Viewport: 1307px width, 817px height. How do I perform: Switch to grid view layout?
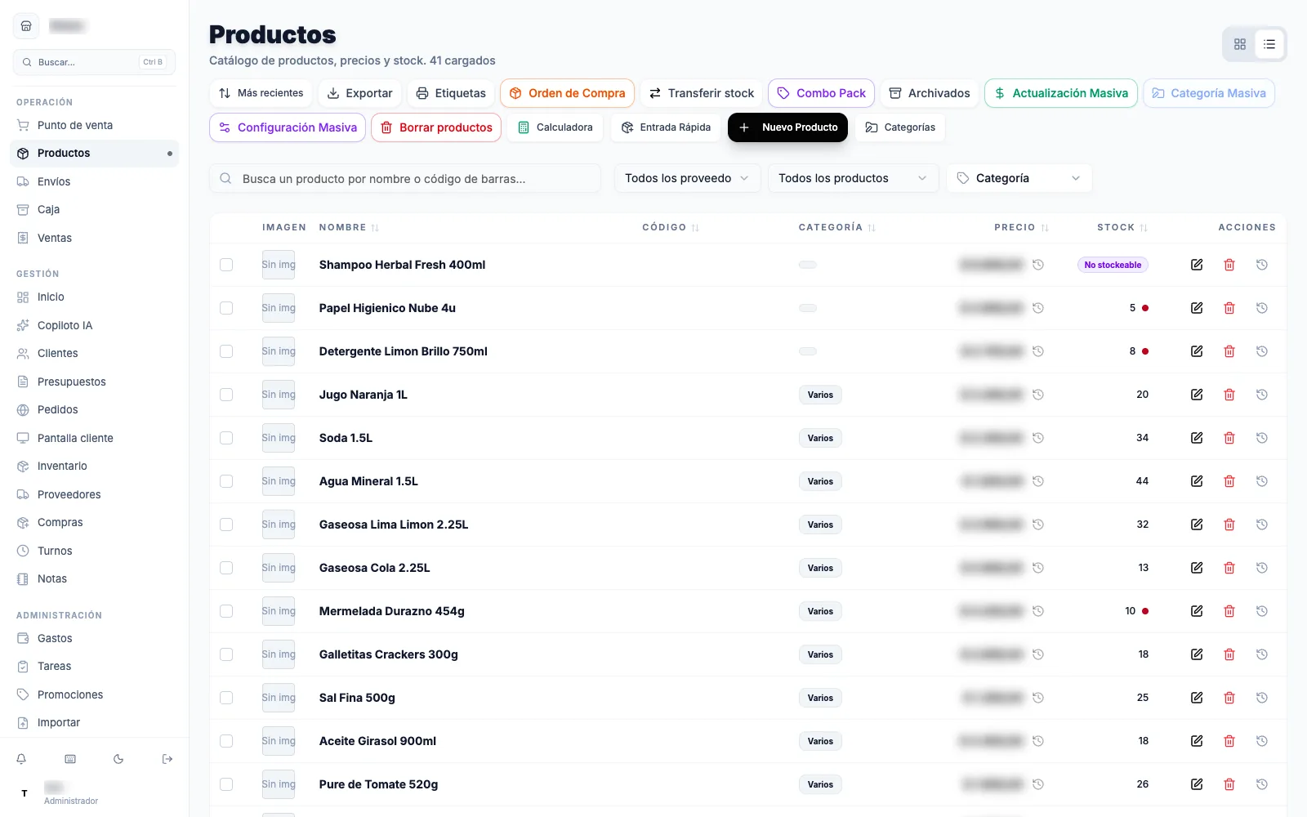coord(1240,44)
